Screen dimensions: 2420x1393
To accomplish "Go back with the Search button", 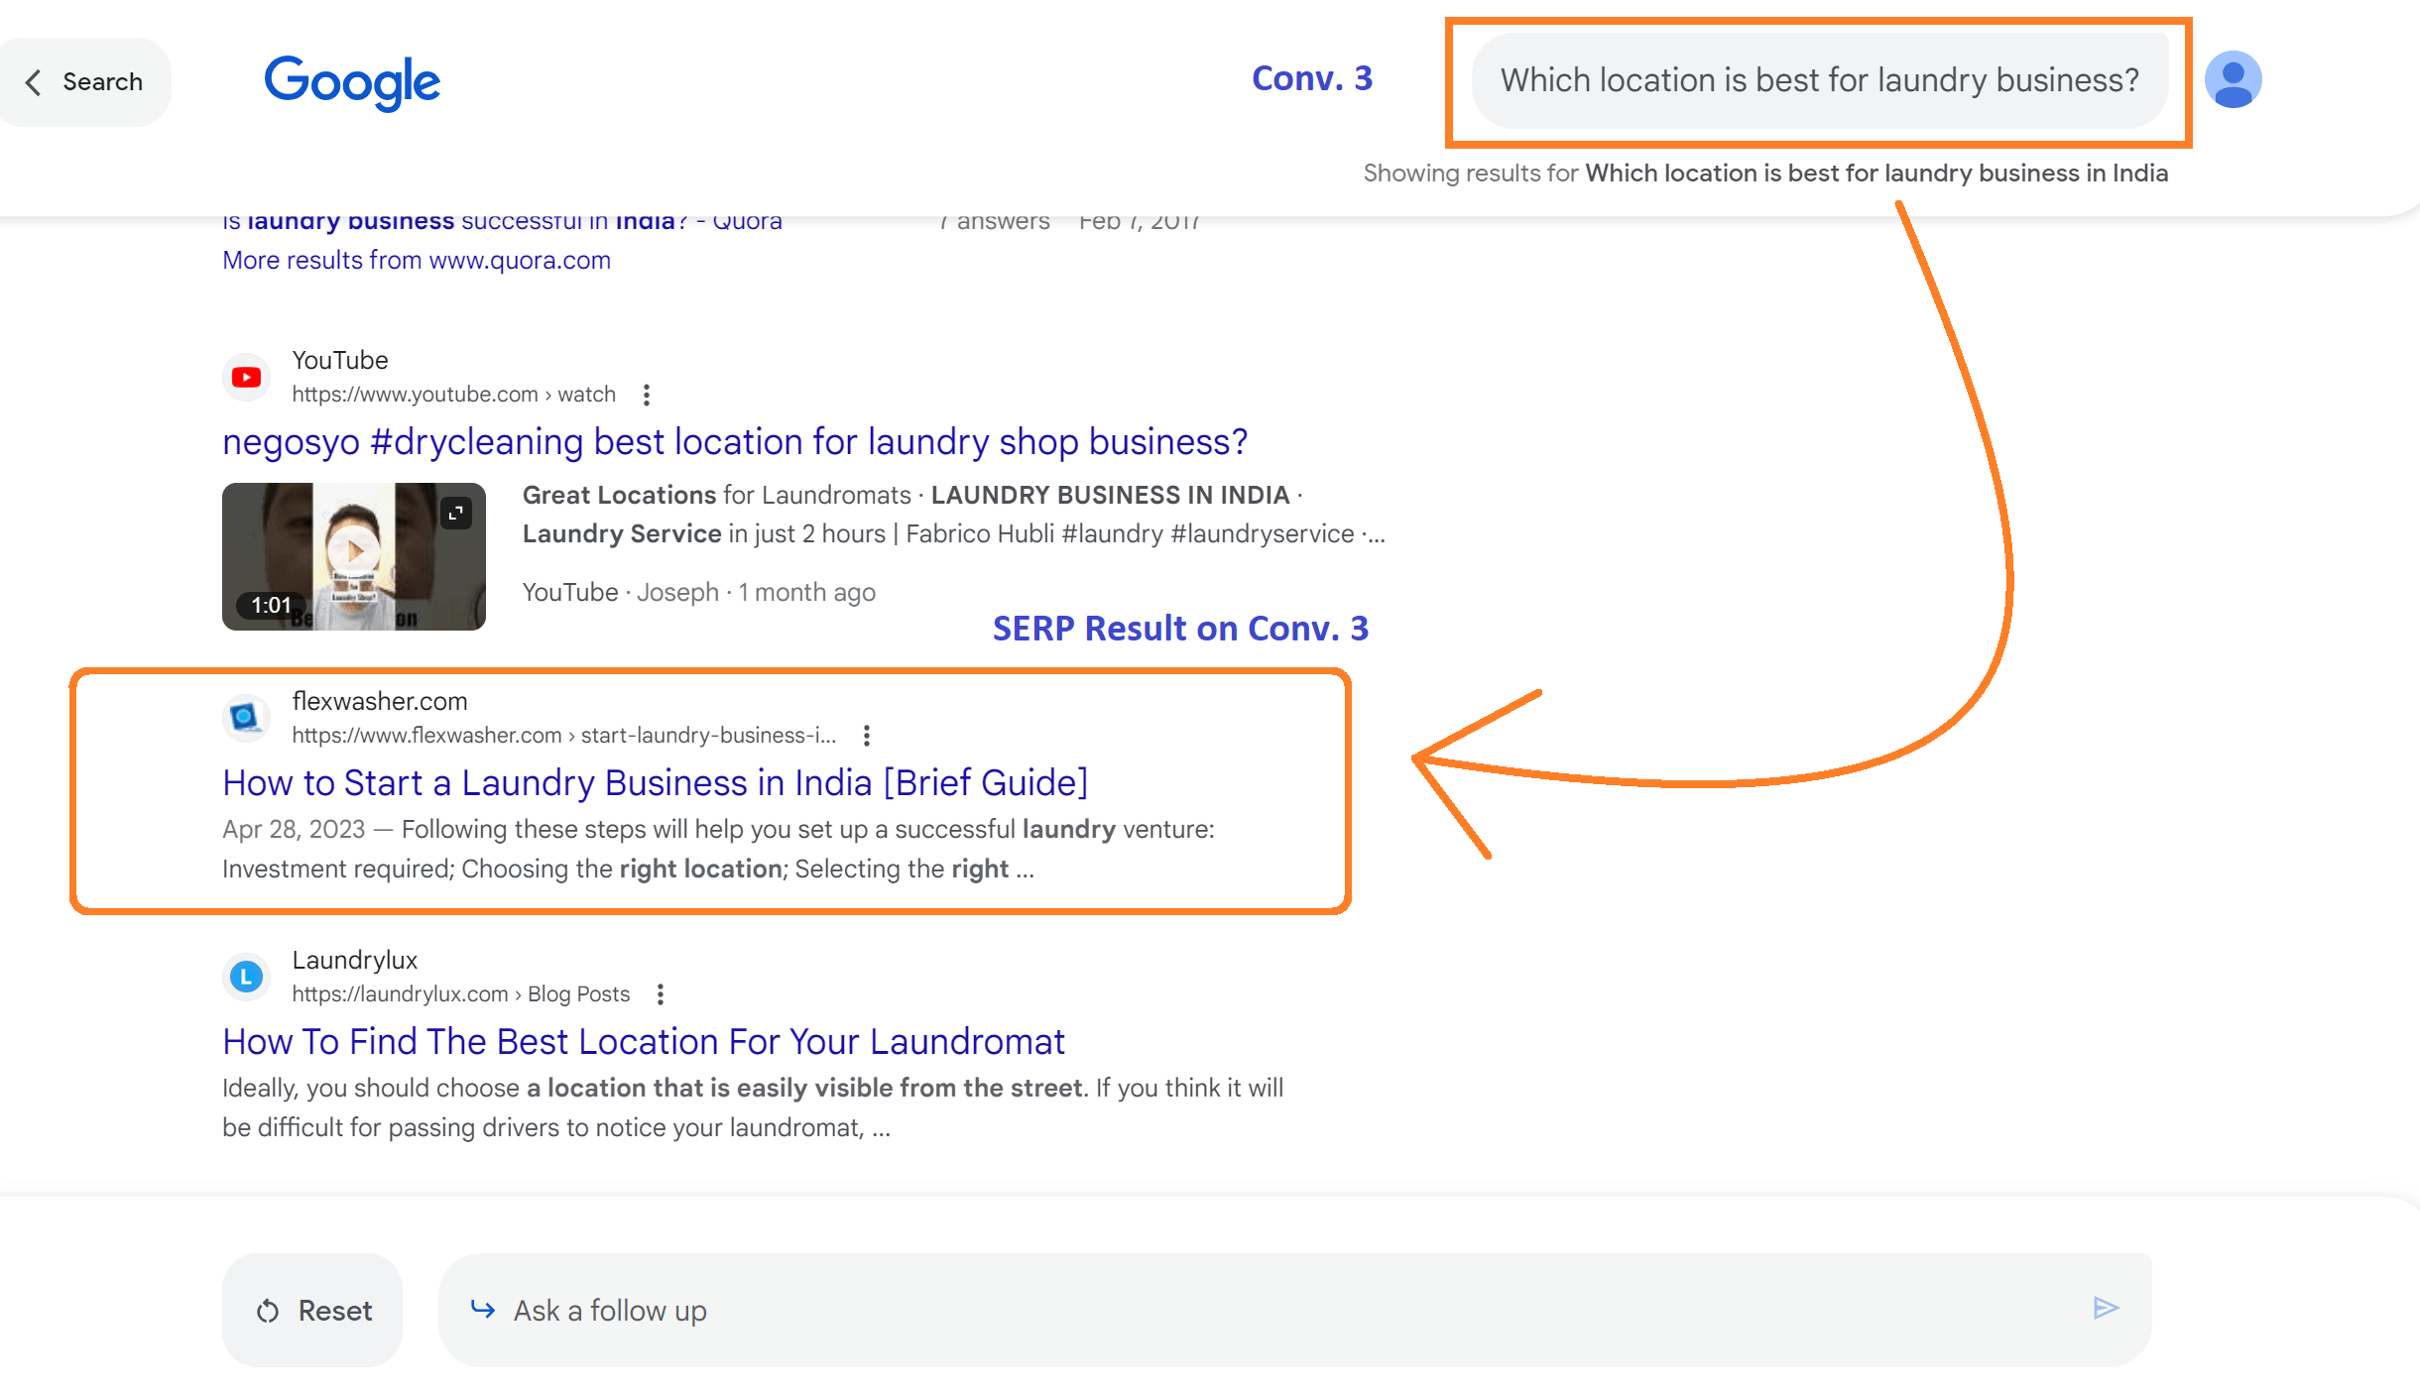I will (84, 82).
